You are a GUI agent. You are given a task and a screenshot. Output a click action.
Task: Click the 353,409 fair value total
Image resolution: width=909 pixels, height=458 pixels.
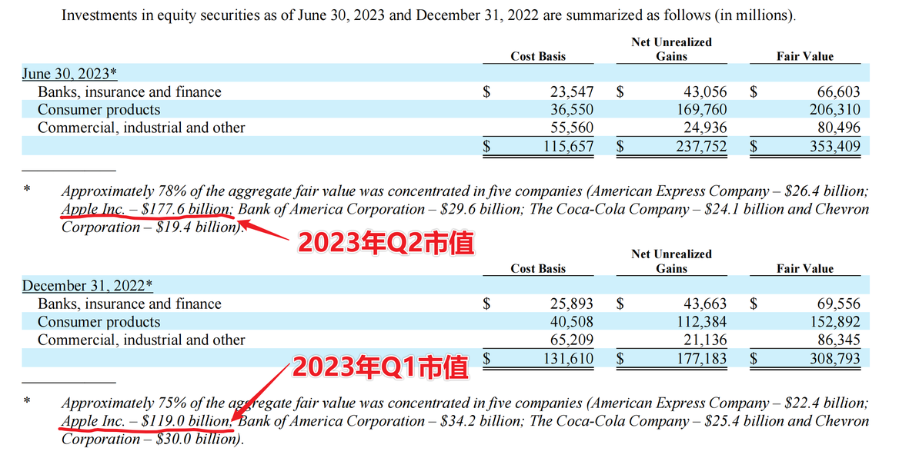835,147
